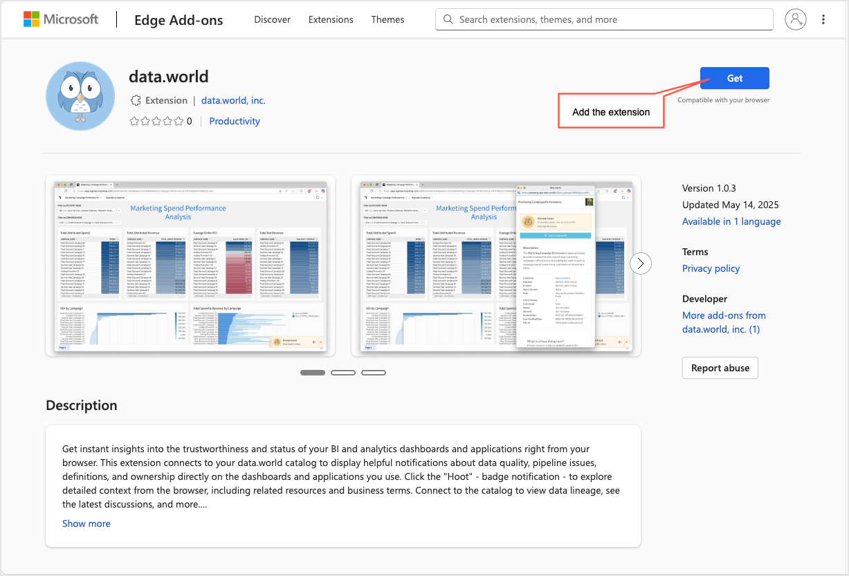
Task: Click the Terms heading
Action: pos(695,252)
